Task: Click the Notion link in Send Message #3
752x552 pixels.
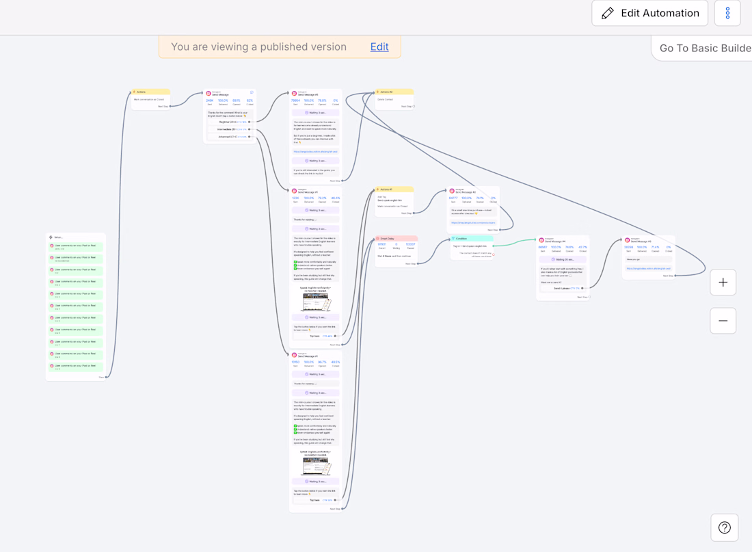Action: [648, 268]
